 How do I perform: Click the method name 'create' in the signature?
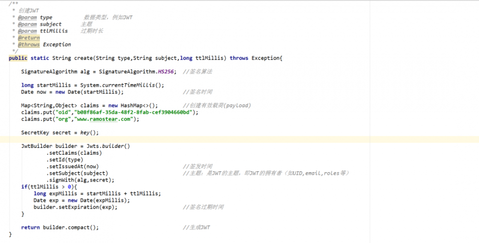click(83, 58)
